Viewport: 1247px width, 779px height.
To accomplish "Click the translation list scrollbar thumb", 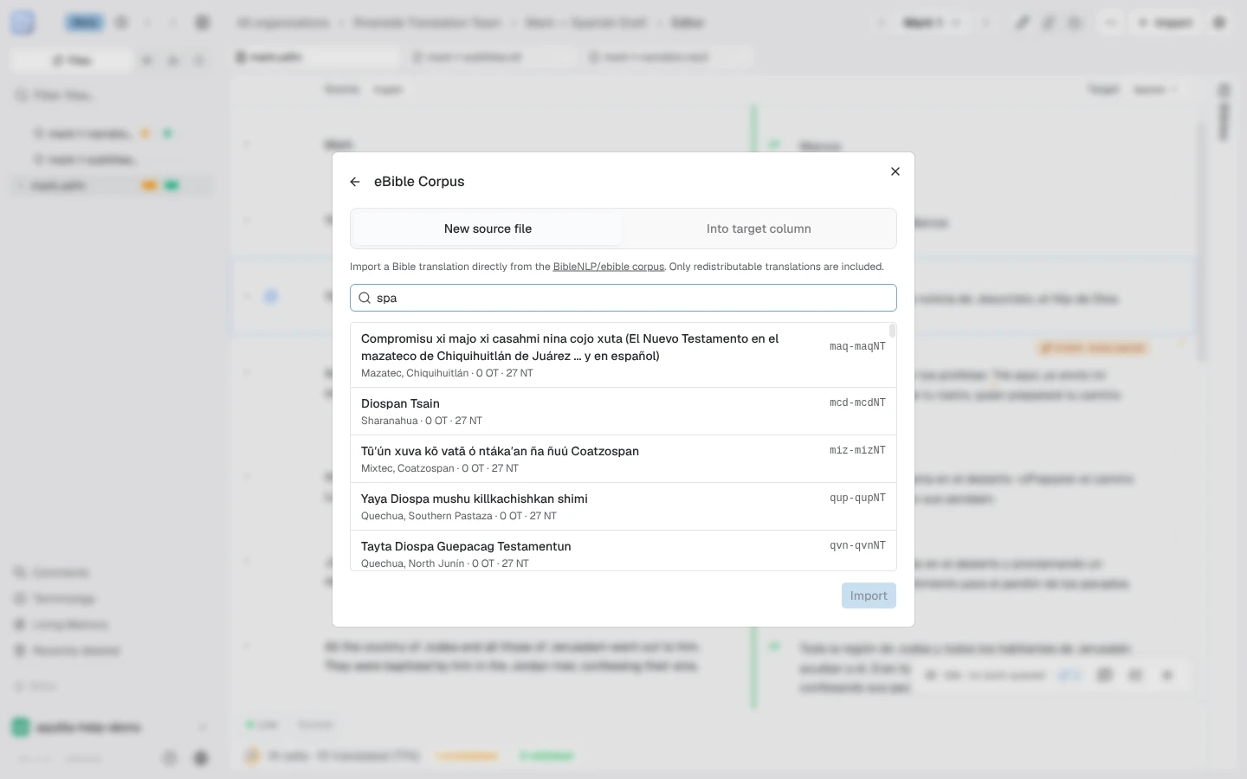I will 892,331.
